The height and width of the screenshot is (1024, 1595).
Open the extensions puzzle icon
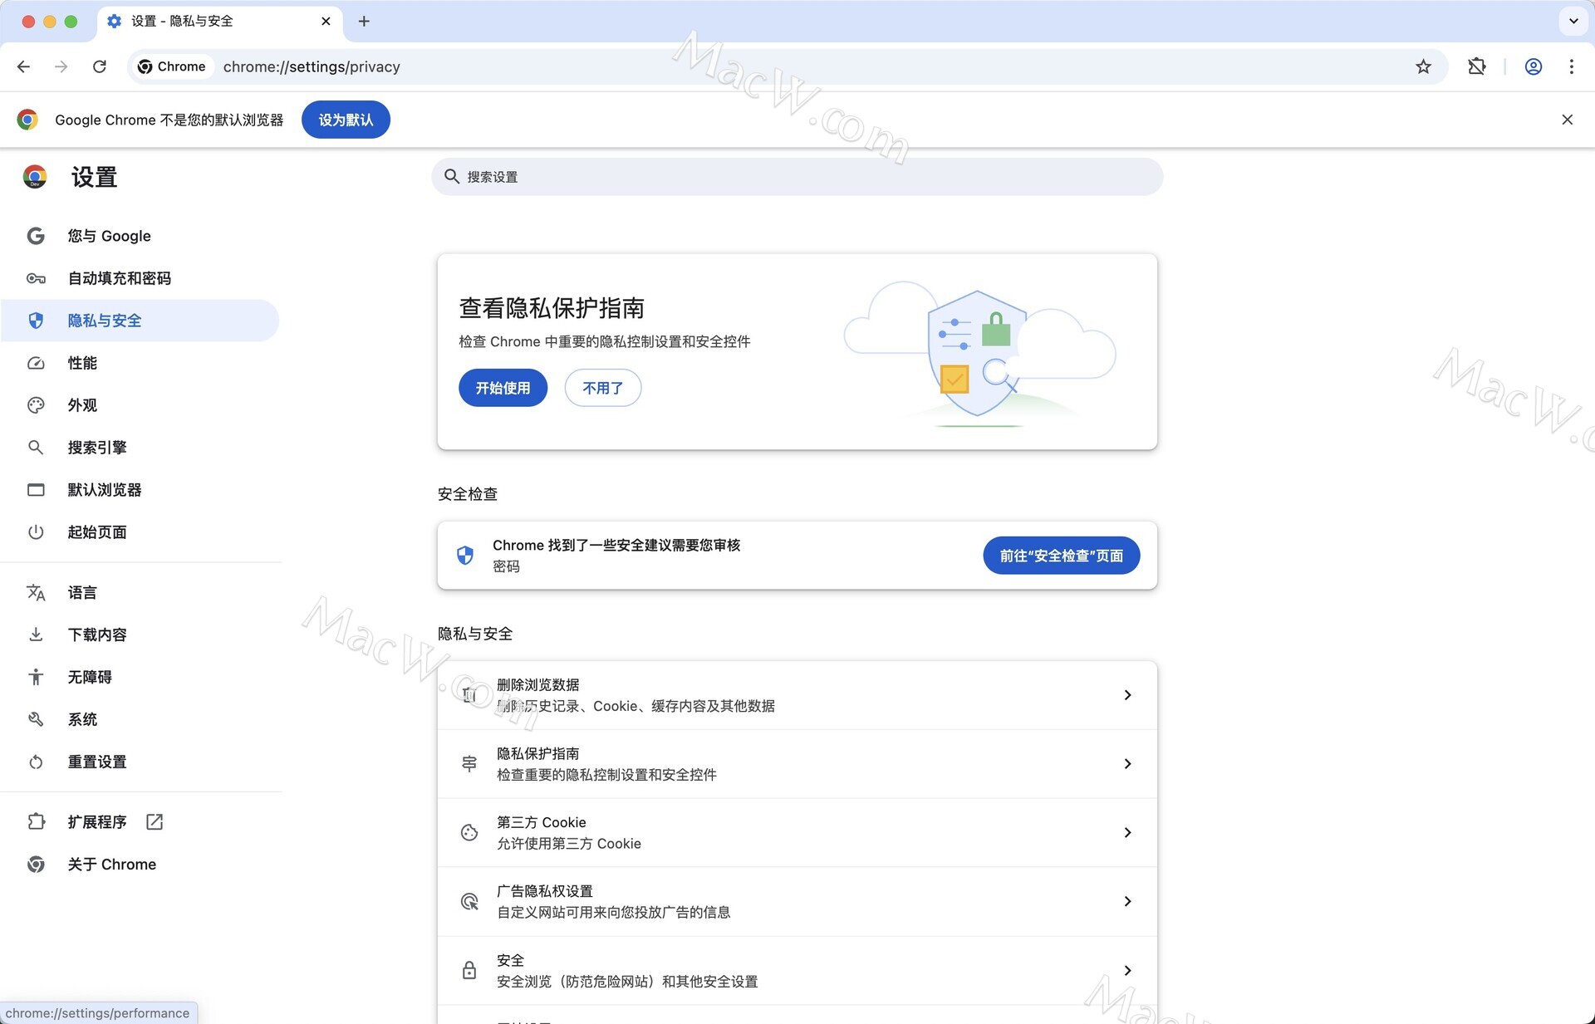pos(1476,66)
